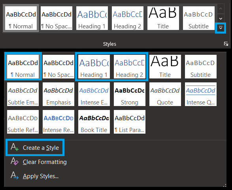Apply the Subtle Reference style
This screenshot has height=190, width=232.
[23, 122]
